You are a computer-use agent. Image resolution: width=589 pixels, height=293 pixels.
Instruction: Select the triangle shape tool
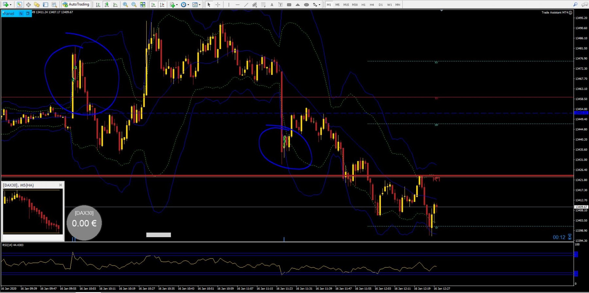click(x=298, y=5)
